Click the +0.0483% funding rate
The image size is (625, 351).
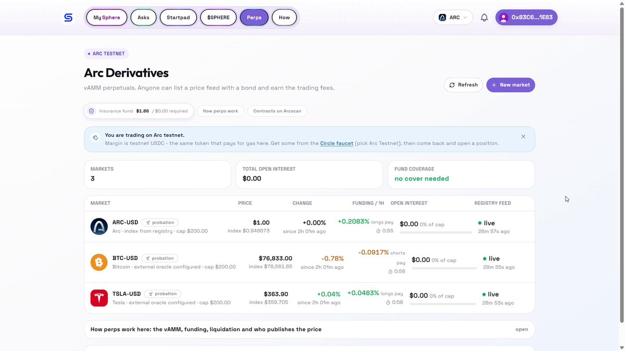[363, 293]
